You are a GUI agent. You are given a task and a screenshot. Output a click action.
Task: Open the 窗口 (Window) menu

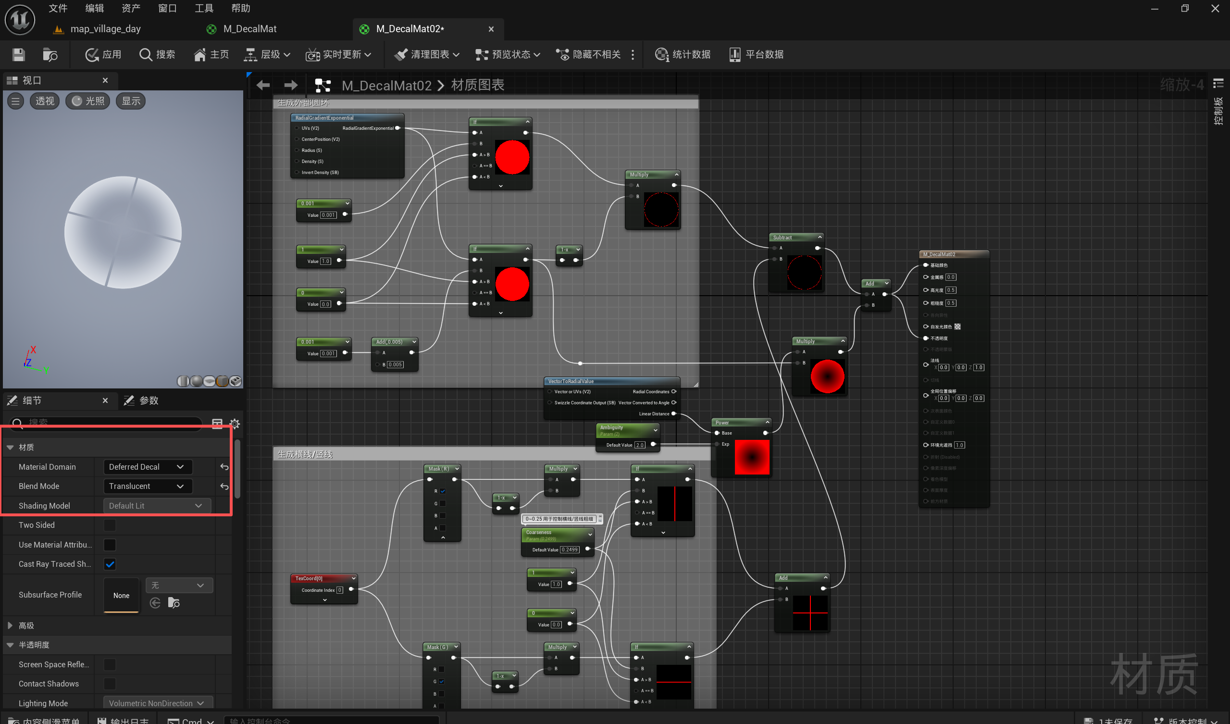click(x=167, y=8)
